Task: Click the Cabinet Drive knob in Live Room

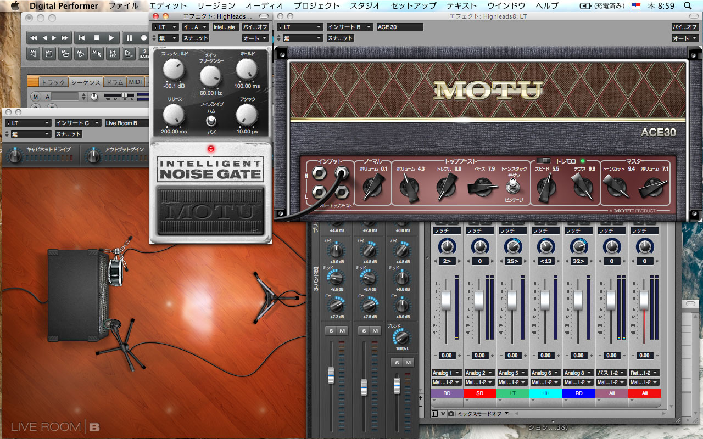Action: (15, 157)
